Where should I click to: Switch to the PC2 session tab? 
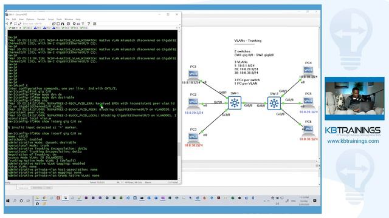pyautogui.click(x=47, y=28)
